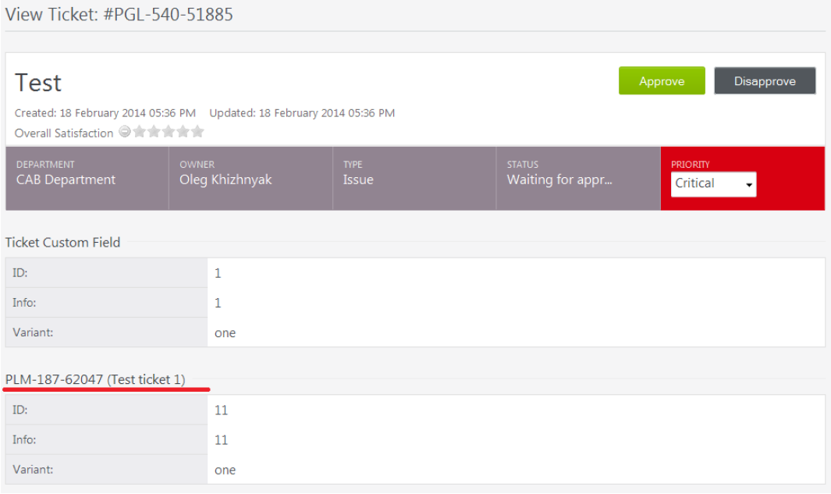
Task: Select the CAB Department cell
Action: 87,179
